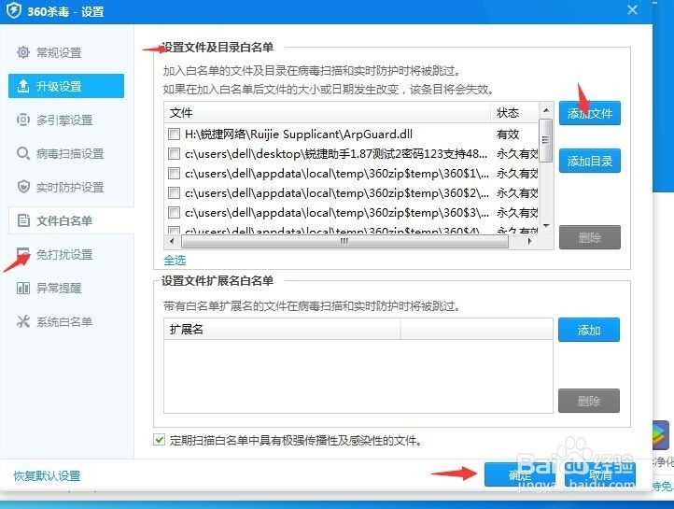
Task: Click the 有效 status of ArpGuard.dll
Action: click(x=508, y=134)
